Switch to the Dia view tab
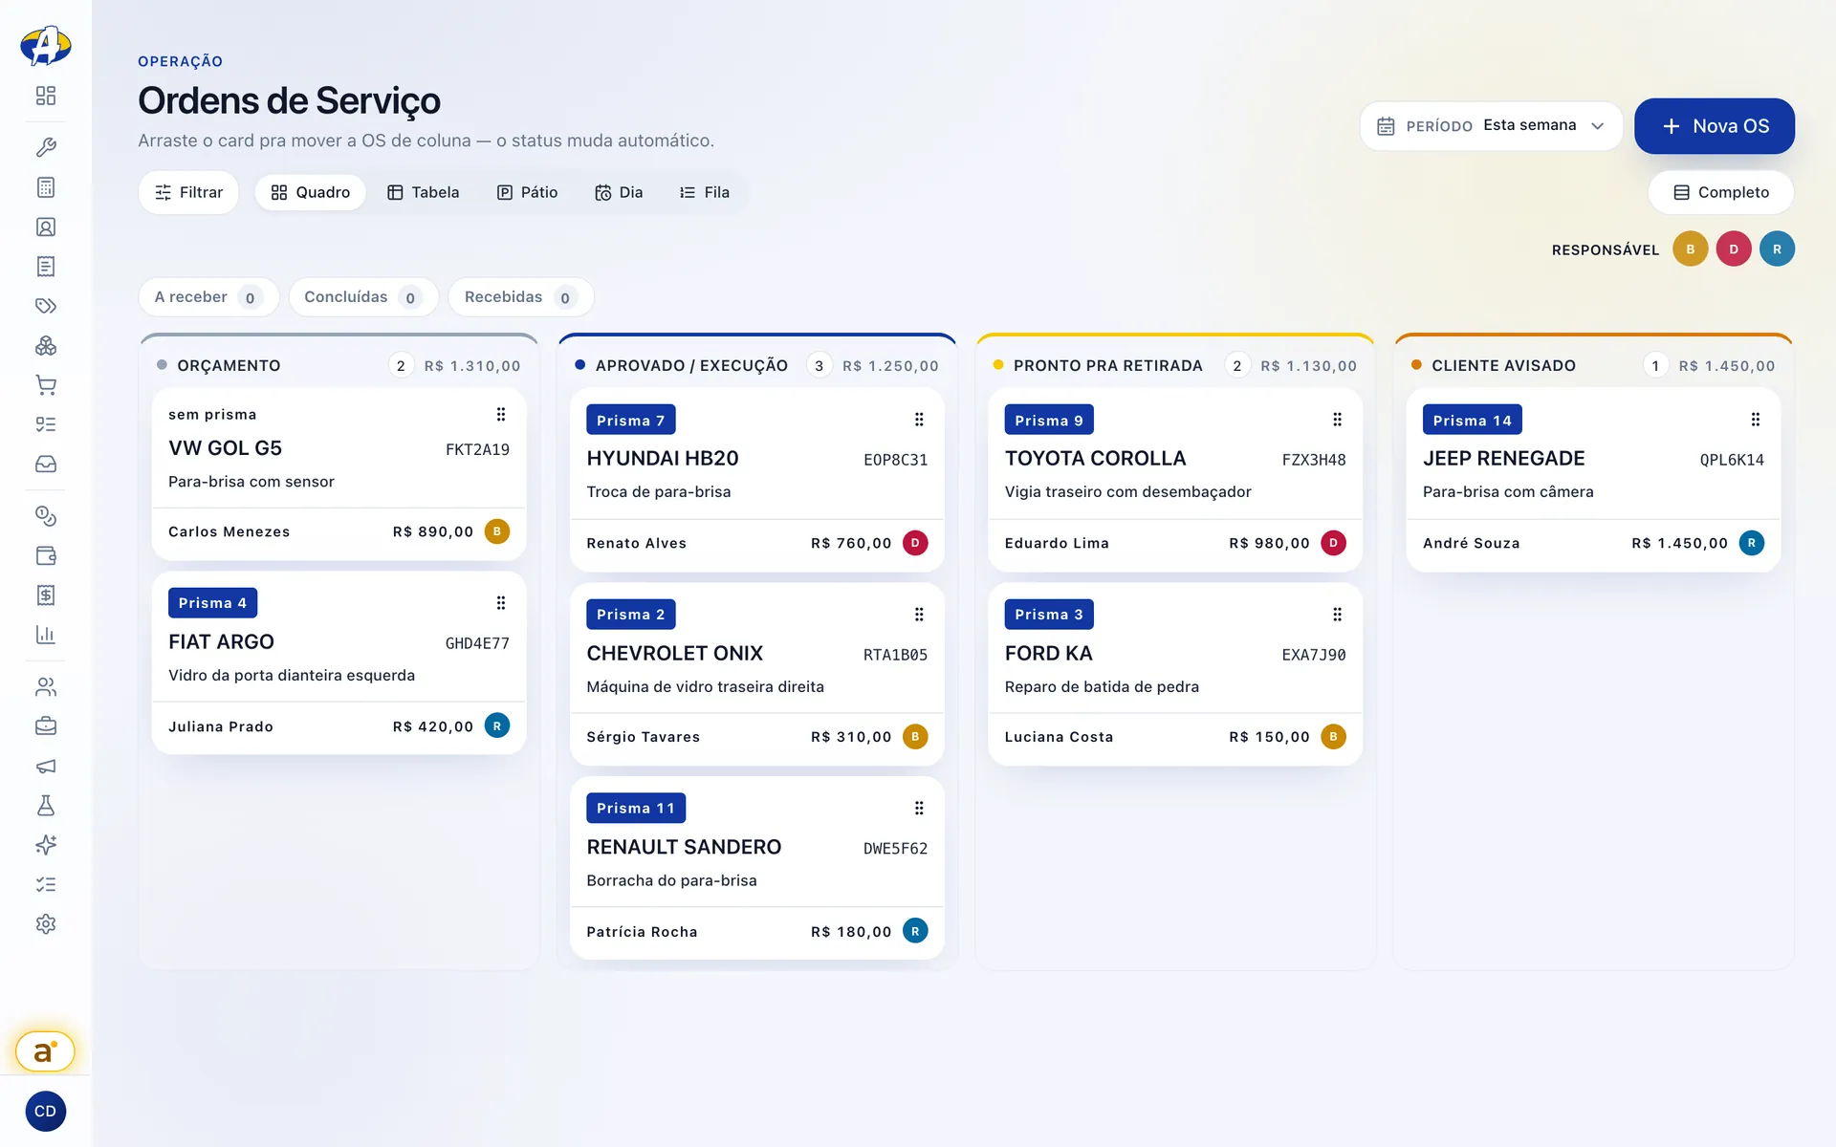The width and height of the screenshot is (1836, 1147). [619, 193]
